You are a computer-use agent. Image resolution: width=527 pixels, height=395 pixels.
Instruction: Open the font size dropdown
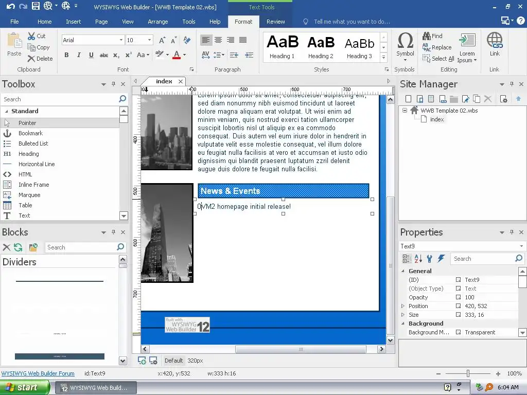pyautogui.click(x=150, y=40)
